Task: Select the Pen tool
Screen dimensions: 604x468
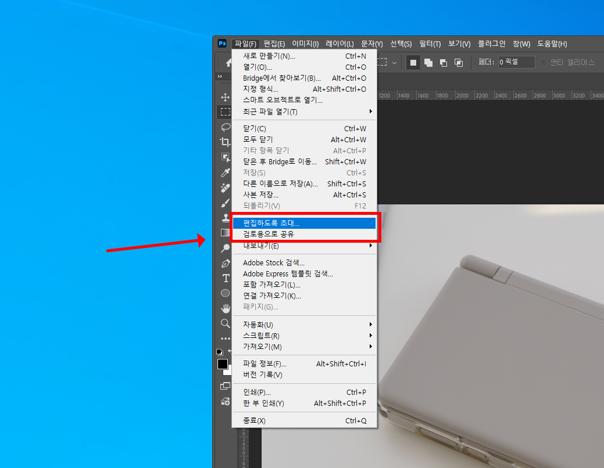Action: 226,264
